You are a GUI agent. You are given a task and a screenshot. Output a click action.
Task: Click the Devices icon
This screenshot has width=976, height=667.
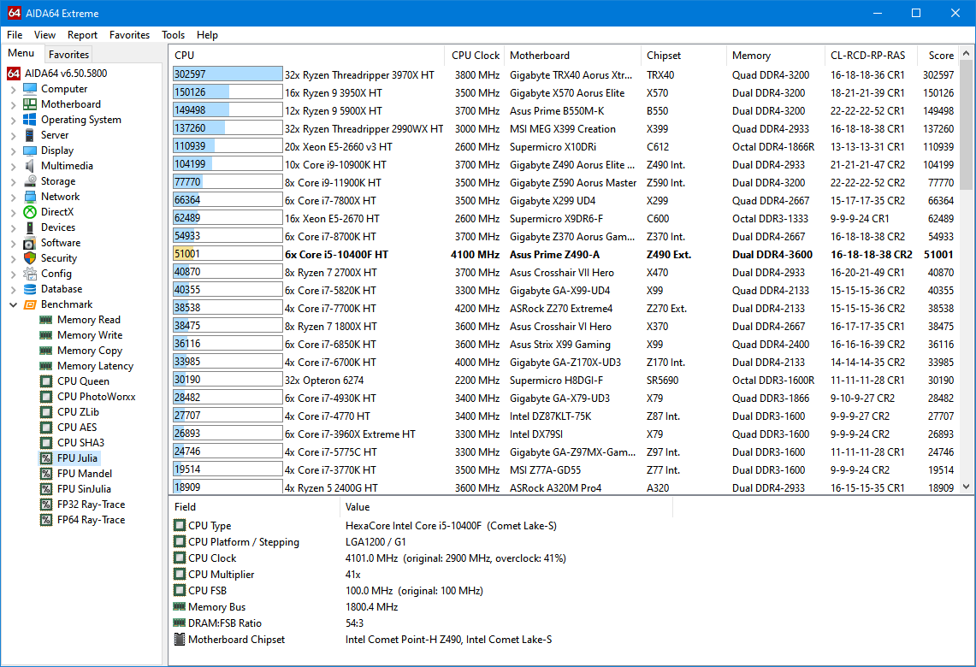click(x=30, y=227)
